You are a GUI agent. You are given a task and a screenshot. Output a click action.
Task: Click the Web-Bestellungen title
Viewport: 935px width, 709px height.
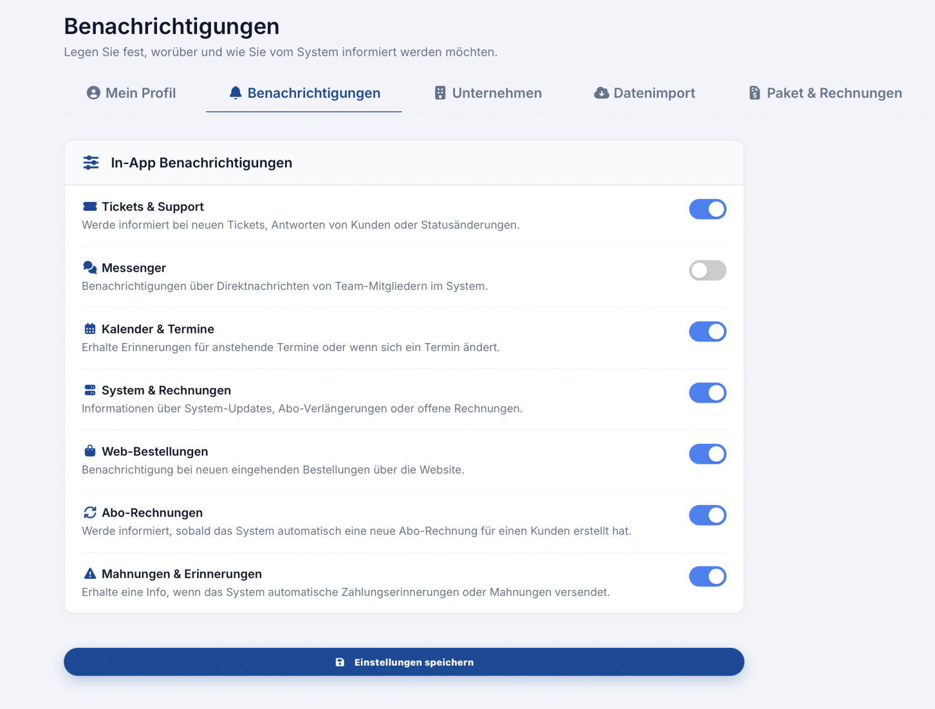point(155,452)
